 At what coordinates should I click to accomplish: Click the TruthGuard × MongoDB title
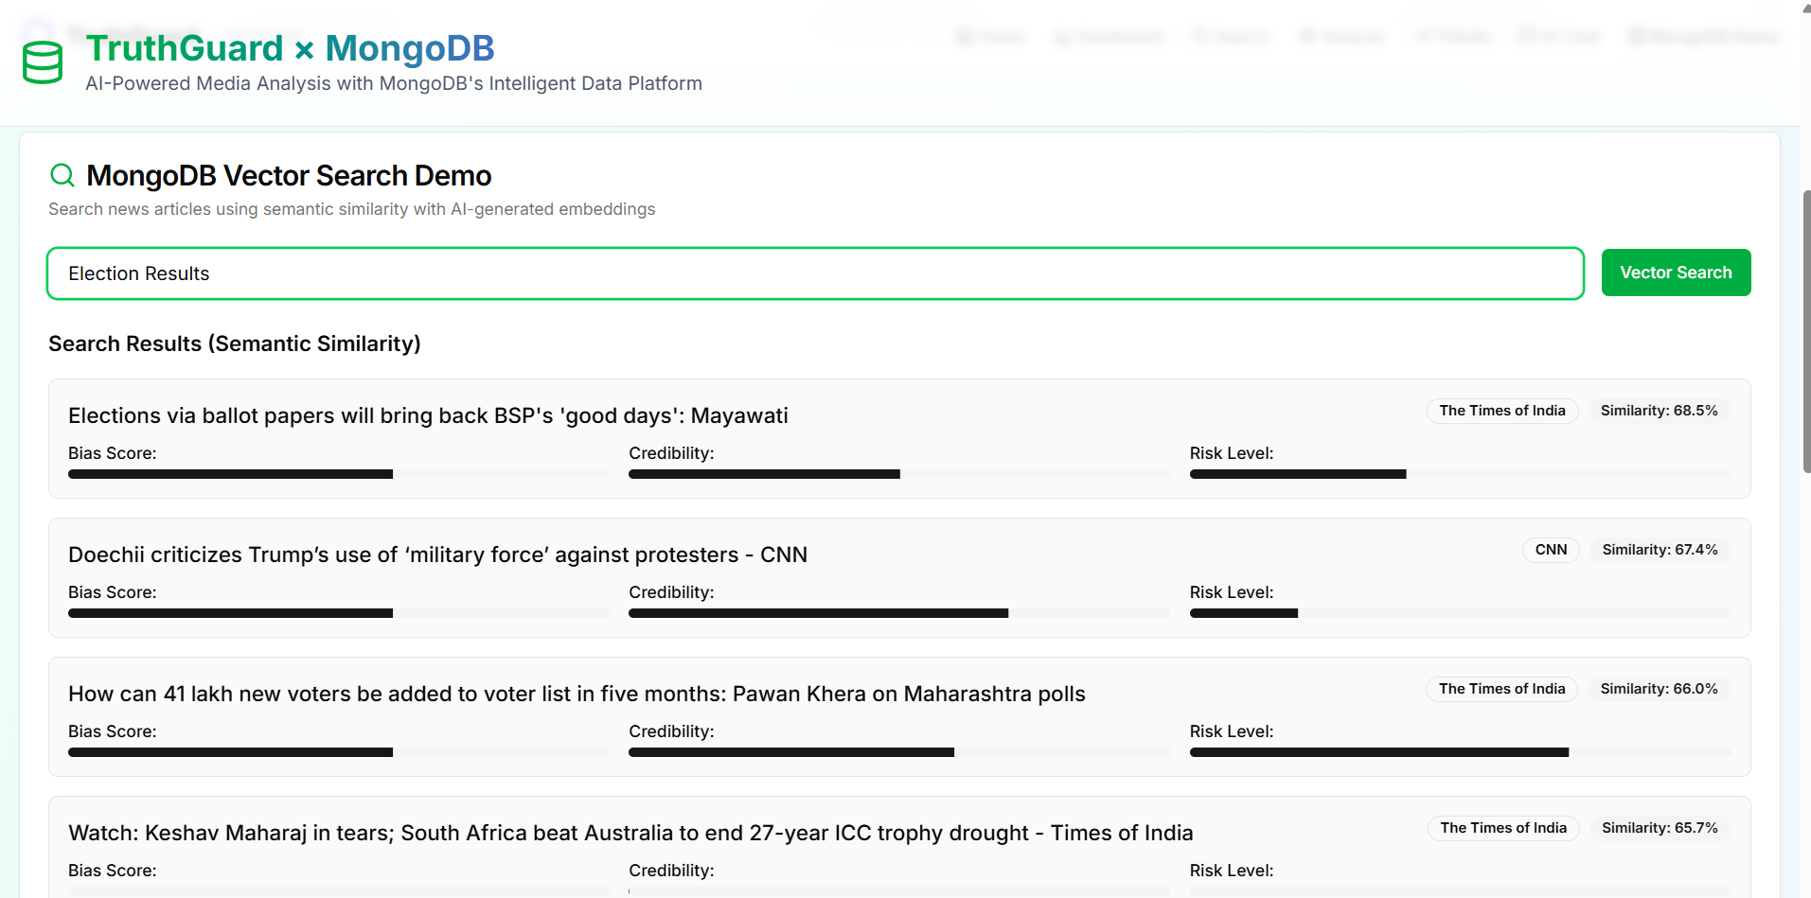290,48
